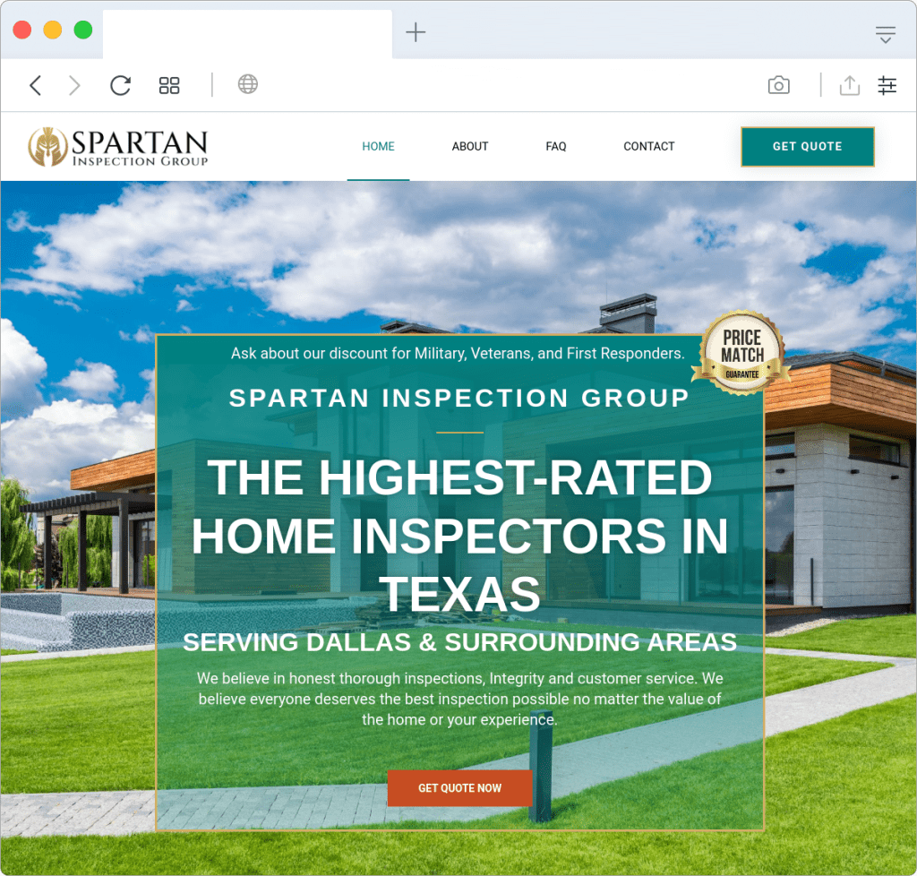The height and width of the screenshot is (876, 917).
Task: Click the orange GET QUOTE NOW button
Action: (459, 787)
